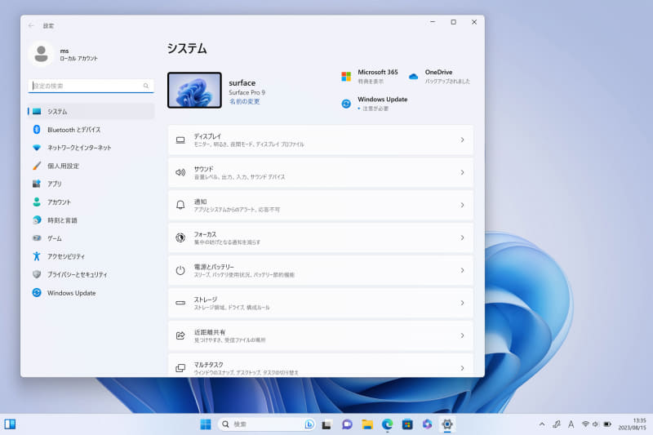Open プライバシーとセキュリティ in the sidebar
This screenshot has width=653, height=435.
point(91,275)
